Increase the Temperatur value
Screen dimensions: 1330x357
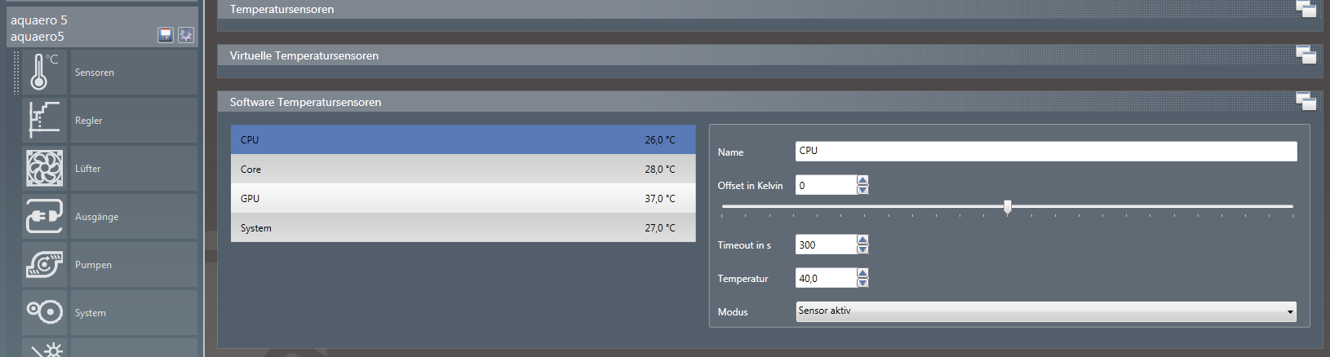(863, 273)
